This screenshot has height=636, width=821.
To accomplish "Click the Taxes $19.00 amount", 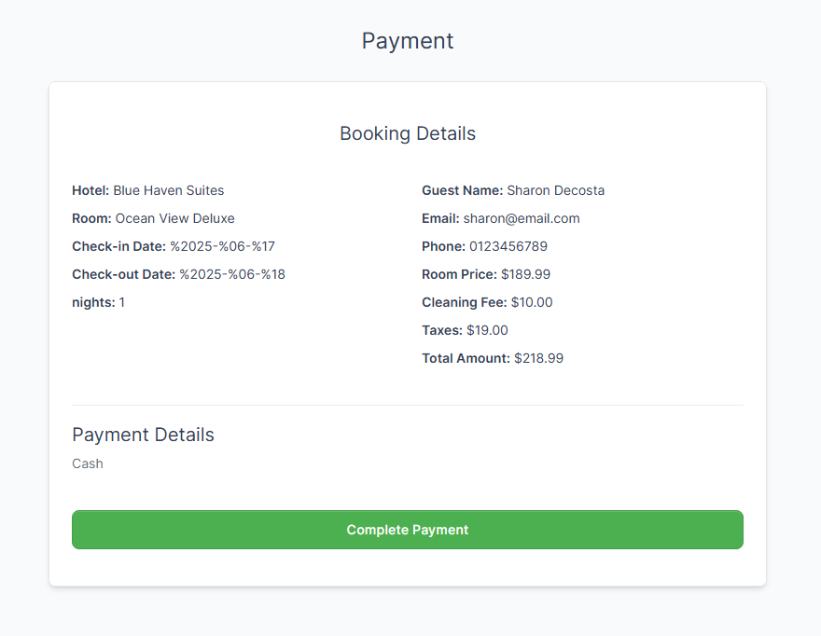I will (487, 330).
